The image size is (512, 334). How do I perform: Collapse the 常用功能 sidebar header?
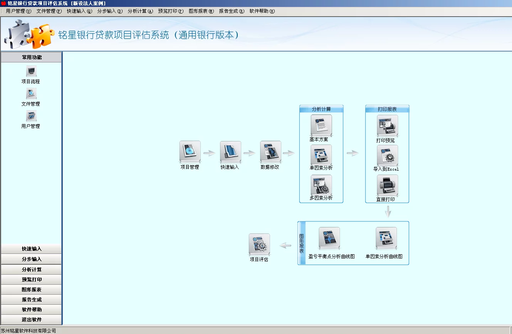pyautogui.click(x=31, y=57)
